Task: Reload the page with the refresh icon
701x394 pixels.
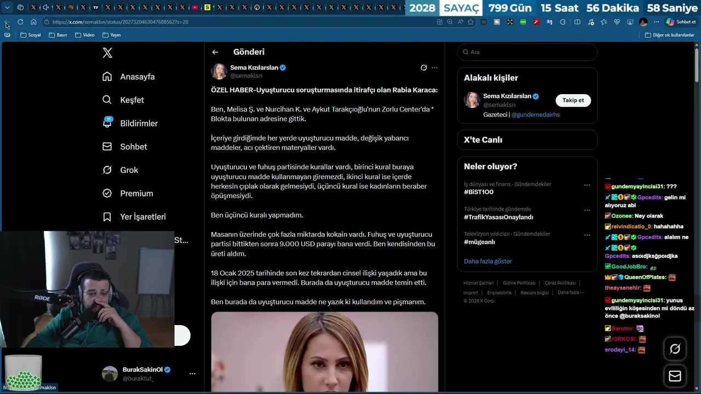Action: 20,22
